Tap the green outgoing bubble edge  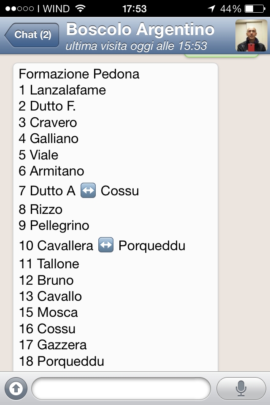[x=221, y=56]
